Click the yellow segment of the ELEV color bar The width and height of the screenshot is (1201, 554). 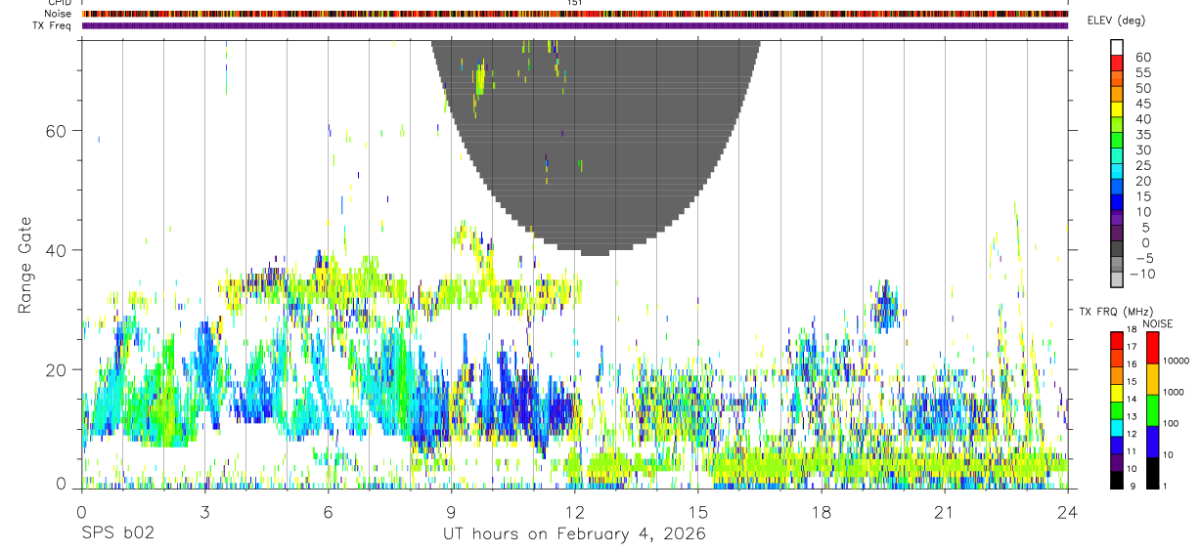click(1117, 110)
